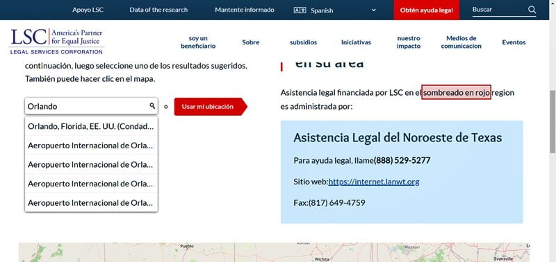
Task: Click the sombreado en rojo highlighted text
Action: [457, 93]
